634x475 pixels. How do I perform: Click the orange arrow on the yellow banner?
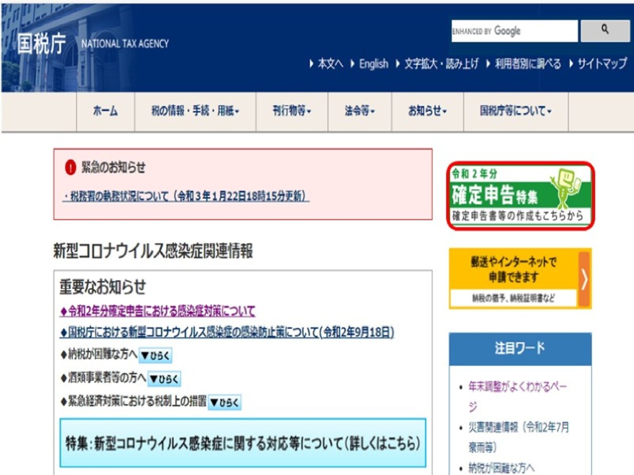pos(584,279)
